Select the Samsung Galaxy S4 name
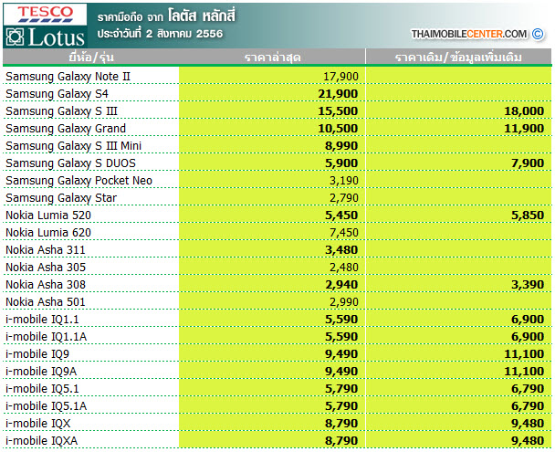The image size is (555, 452). (57, 94)
